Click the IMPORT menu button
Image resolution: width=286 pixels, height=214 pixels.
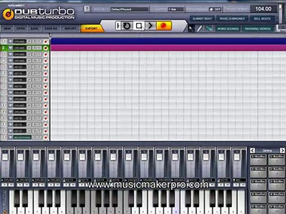pyautogui.click(x=70, y=29)
